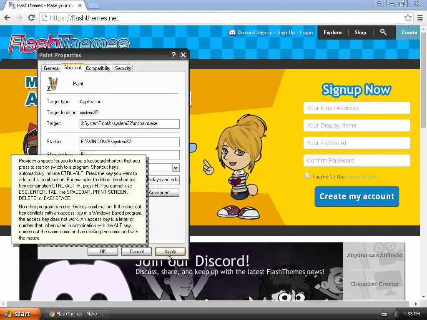Open the Chrome hamburger menu
The height and width of the screenshot is (320, 427).
click(420, 18)
